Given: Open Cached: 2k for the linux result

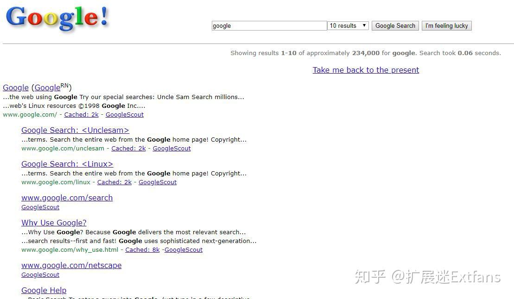Looking at the screenshot, I should pyautogui.click(x=114, y=182).
